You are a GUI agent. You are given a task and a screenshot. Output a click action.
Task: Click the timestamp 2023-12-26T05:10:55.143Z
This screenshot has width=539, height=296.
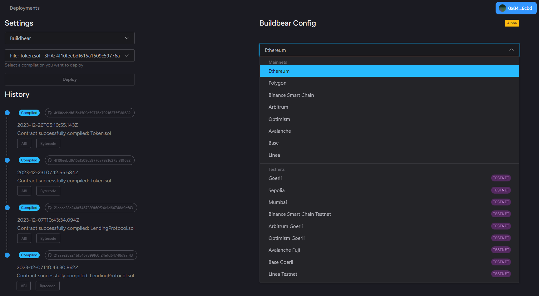[x=47, y=125]
